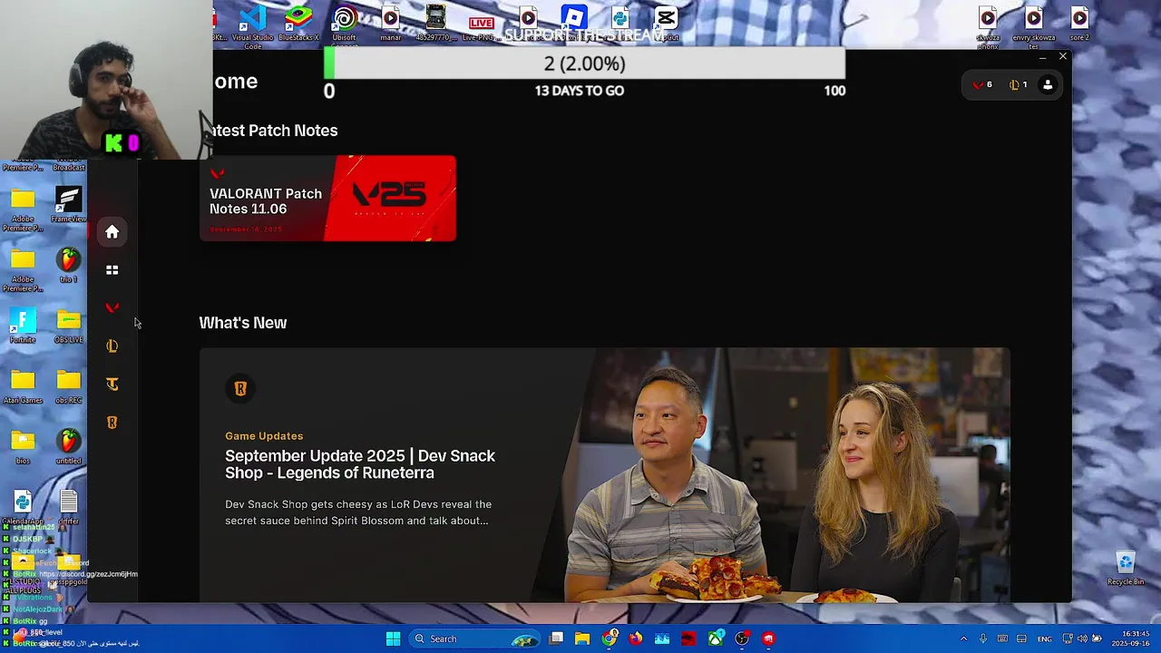Open Riot Client taskbar icon
Screen dimensions: 1161x653
[768, 638]
